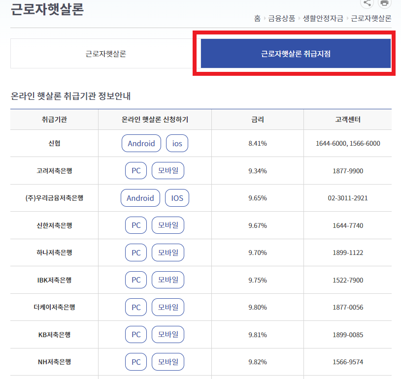This screenshot has width=401, height=379.
Task: Click the share icon at top right
Action: [367, 3]
